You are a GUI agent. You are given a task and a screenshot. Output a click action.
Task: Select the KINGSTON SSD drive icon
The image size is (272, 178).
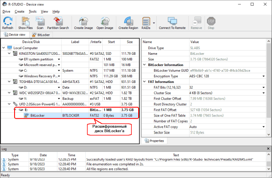tap(15, 54)
